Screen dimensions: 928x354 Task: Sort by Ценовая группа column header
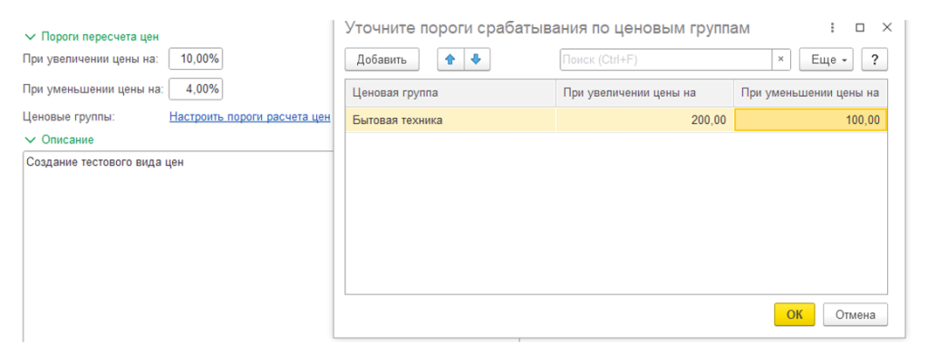[x=450, y=93]
